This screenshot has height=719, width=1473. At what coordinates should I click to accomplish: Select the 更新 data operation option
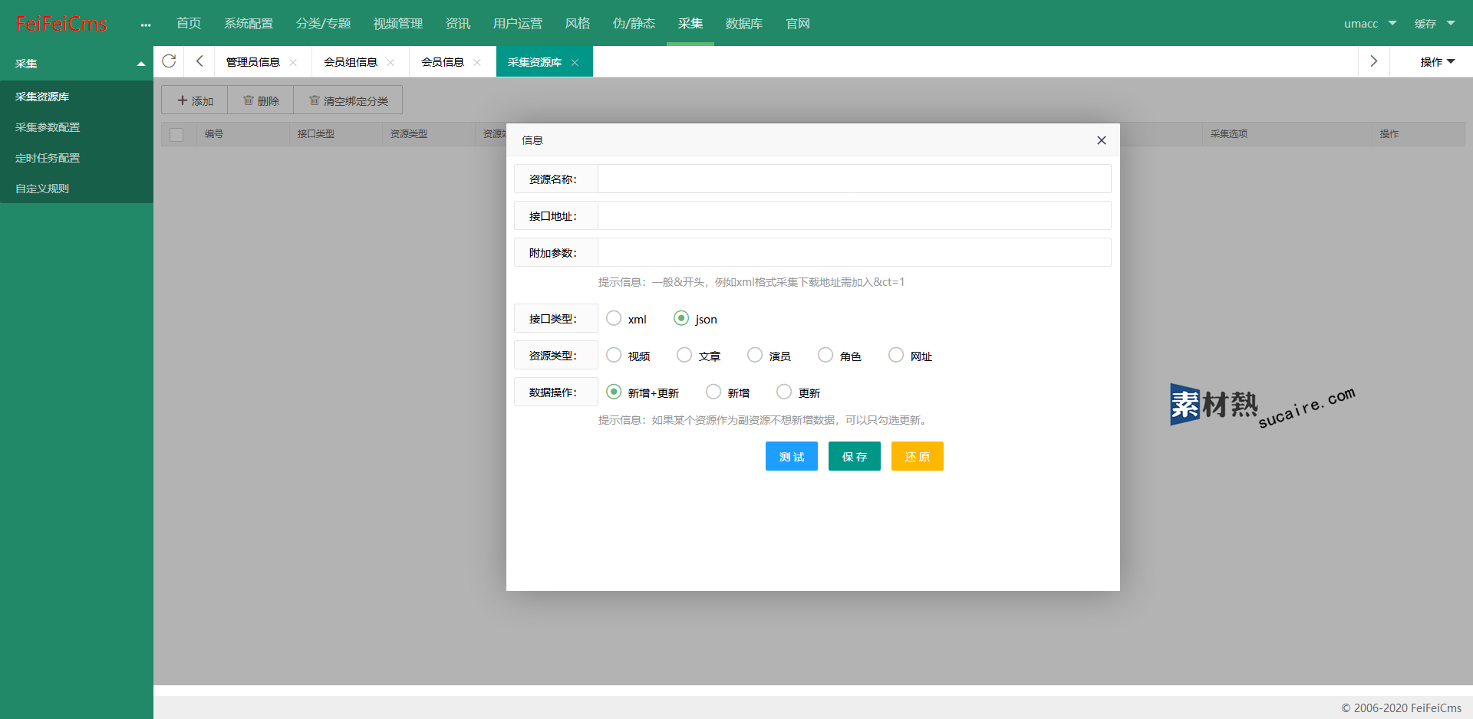(x=784, y=392)
